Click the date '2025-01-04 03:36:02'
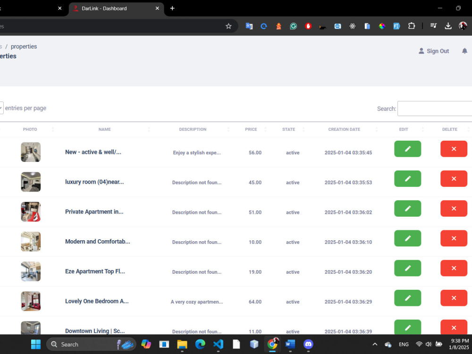Screen dimensions: 472x354 pyautogui.click(x=348, y=212)
